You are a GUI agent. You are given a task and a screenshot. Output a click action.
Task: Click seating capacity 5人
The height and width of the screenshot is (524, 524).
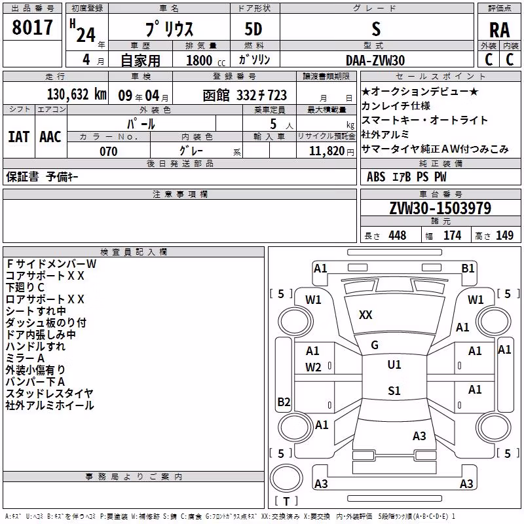(282, 124)
